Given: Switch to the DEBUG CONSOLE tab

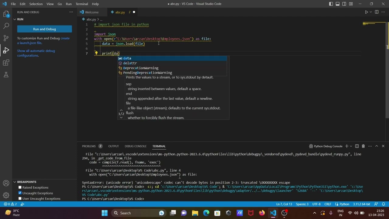Looking at the screenshot, I should coord(136,146).
